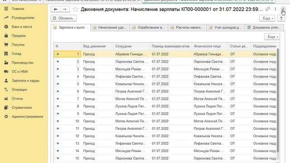This screenshot has height=163, width=290.
Task: Select Ларионова Светла… employee cell in row 2
Action: (131, 62)
